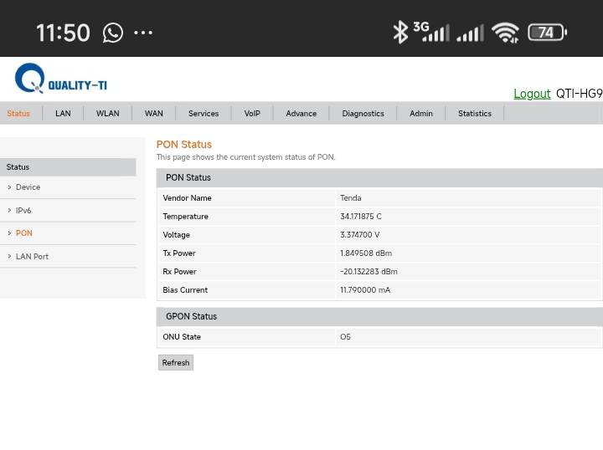Switch to the Diagnostics tab

(363, 114)
